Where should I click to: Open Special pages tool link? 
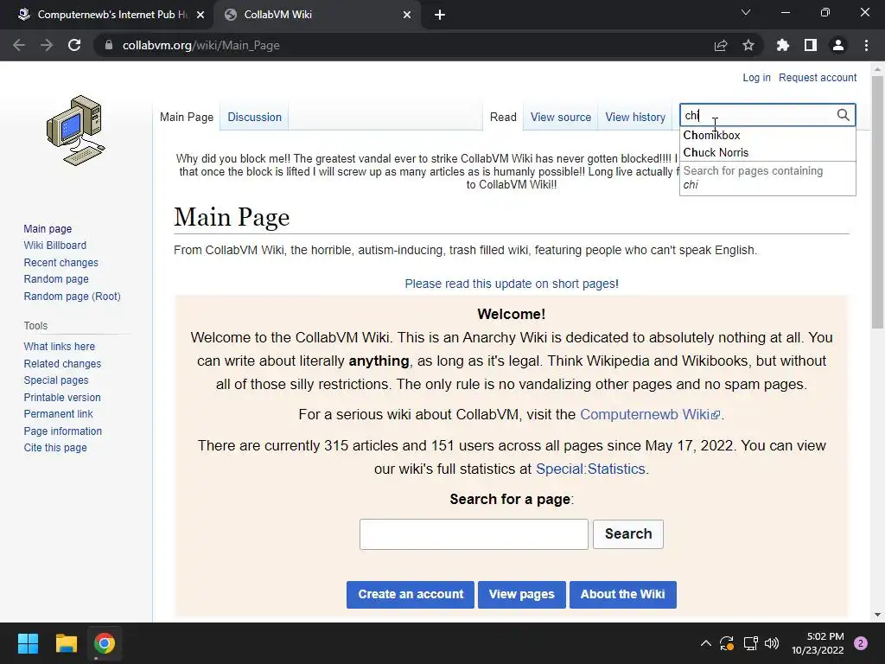[x=56, y=380]
